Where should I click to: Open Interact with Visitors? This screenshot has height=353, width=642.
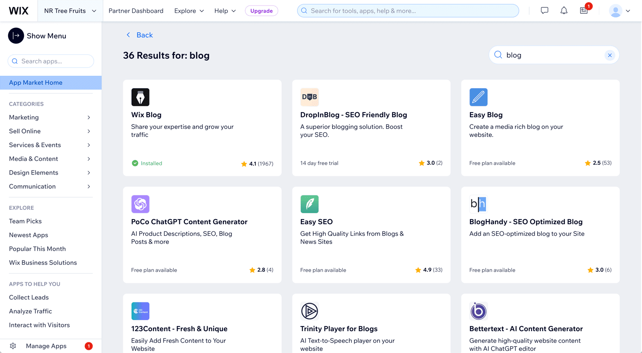pos(39,325)
